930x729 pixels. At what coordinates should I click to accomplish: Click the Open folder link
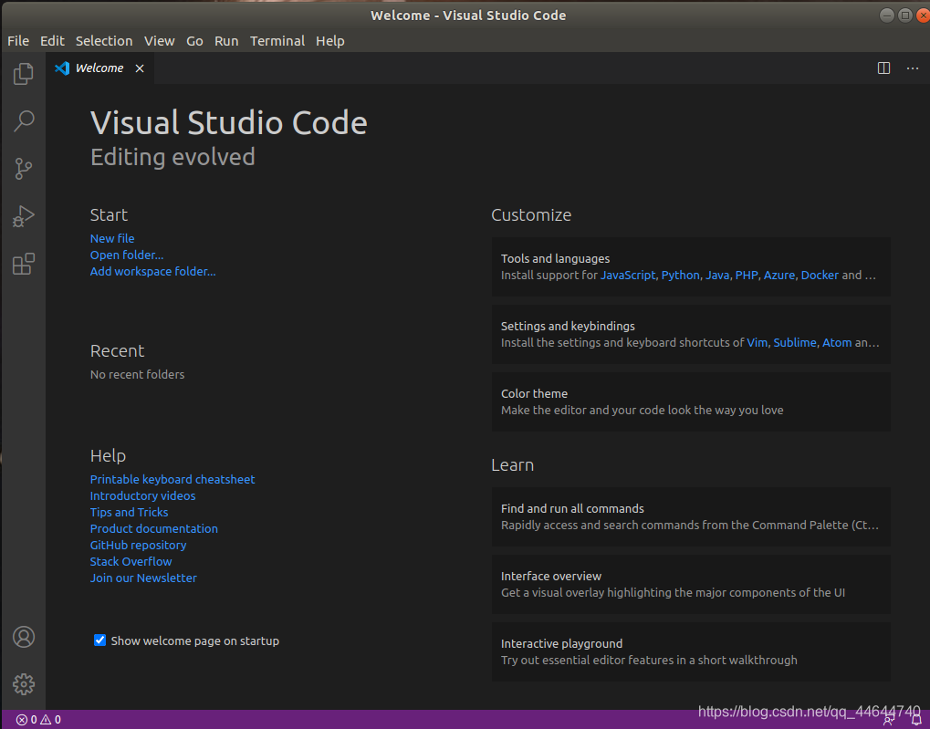tap(127, 255)
